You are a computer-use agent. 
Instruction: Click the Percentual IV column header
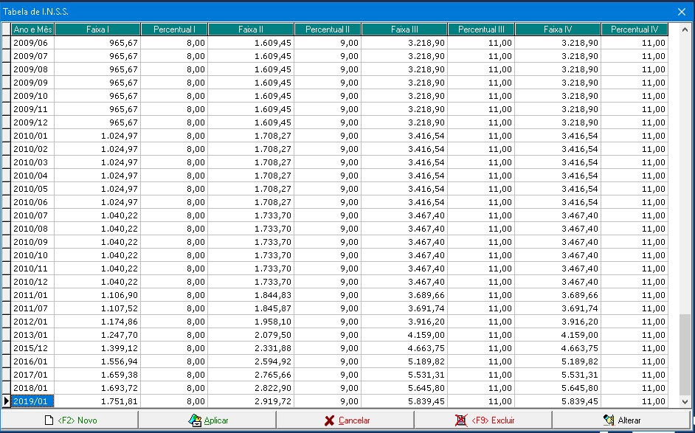point(635,30)
